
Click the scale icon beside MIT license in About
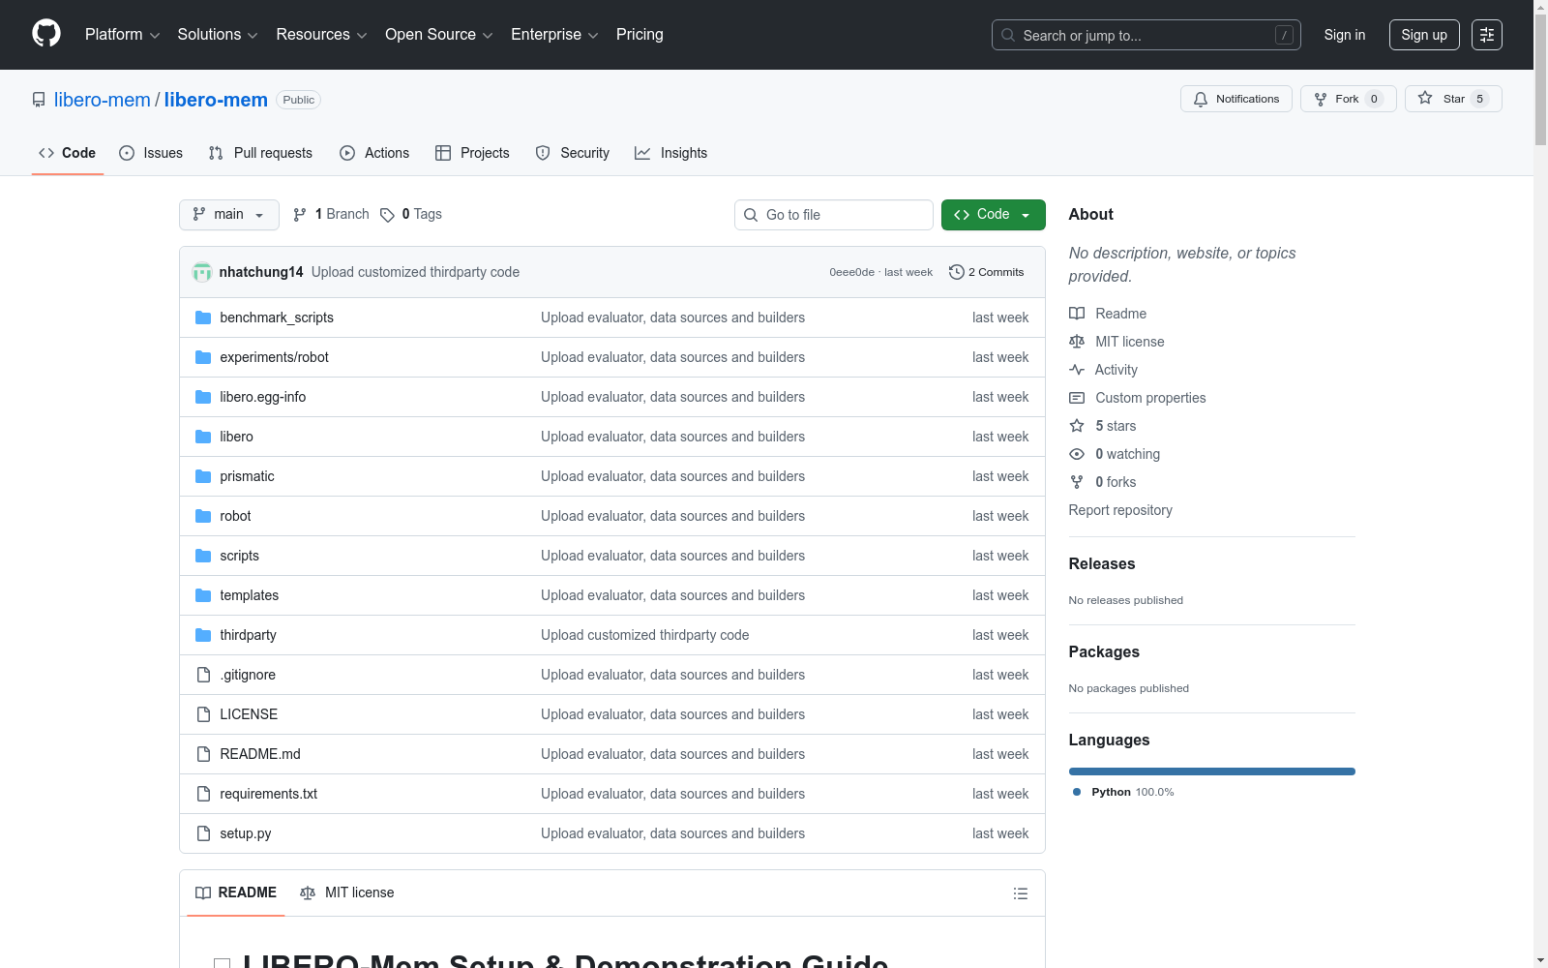click(1077, 342)
